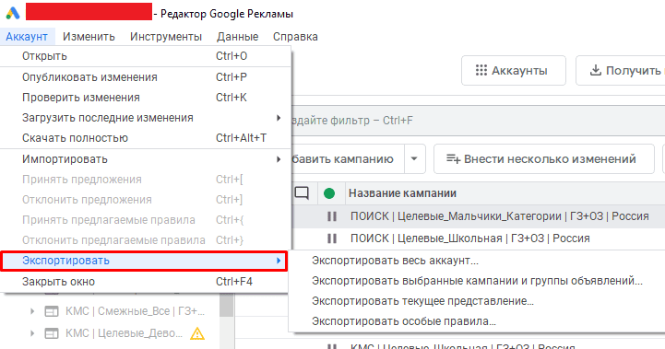Select КМС | Целевые_Дево campaign in tree
Screen dimensions: 665x349
(124, 333)
